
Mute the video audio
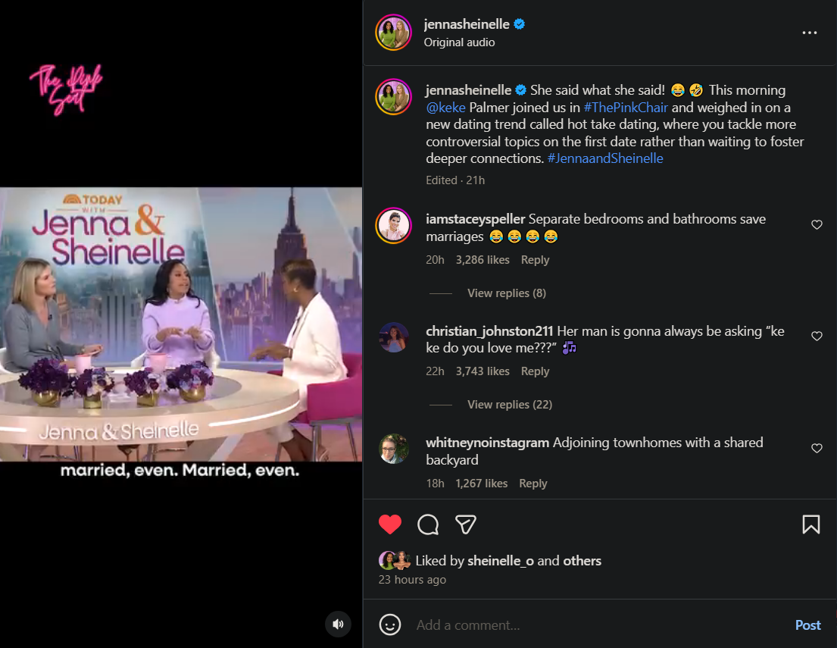pos(338,624)
